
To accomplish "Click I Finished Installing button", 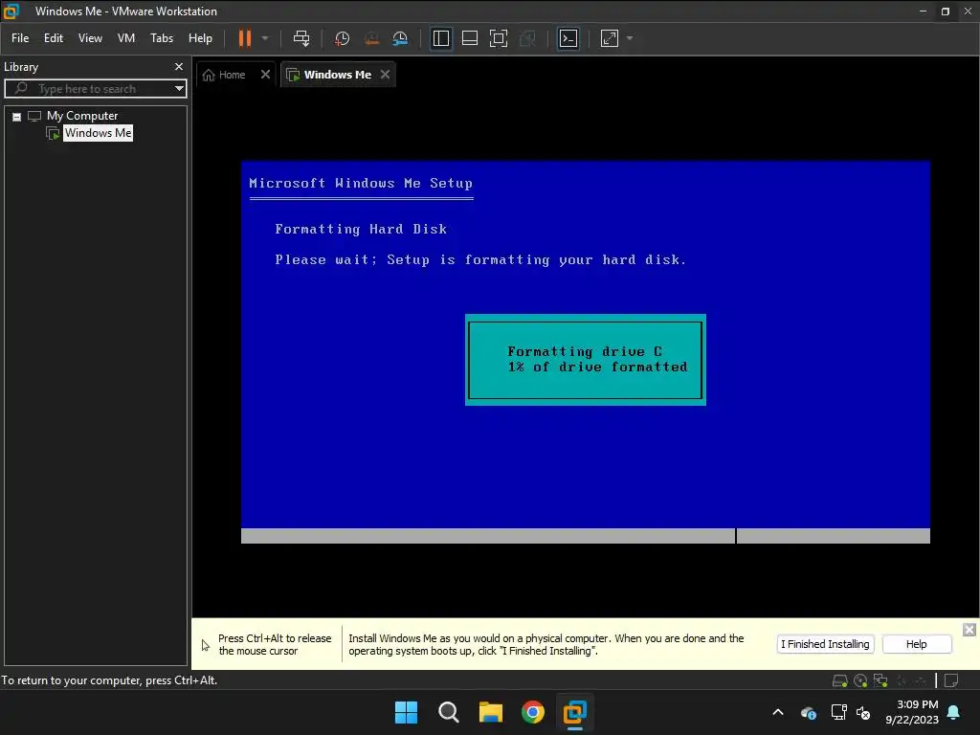I will point(825,644).
